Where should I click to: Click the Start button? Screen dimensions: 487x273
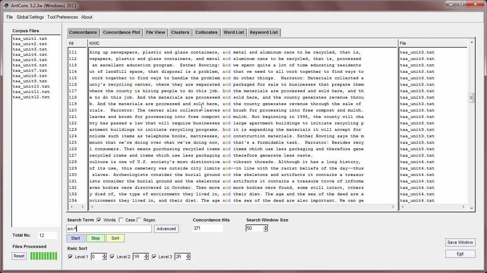point(75,238)
